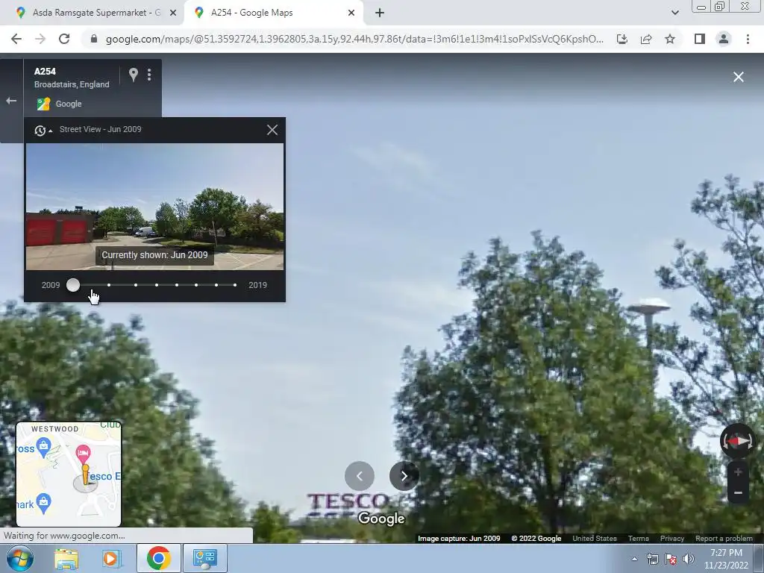The image size is (764, 573).
Task: Open a new browser tab
Action: pyautogui.click(x=380, y=13)
